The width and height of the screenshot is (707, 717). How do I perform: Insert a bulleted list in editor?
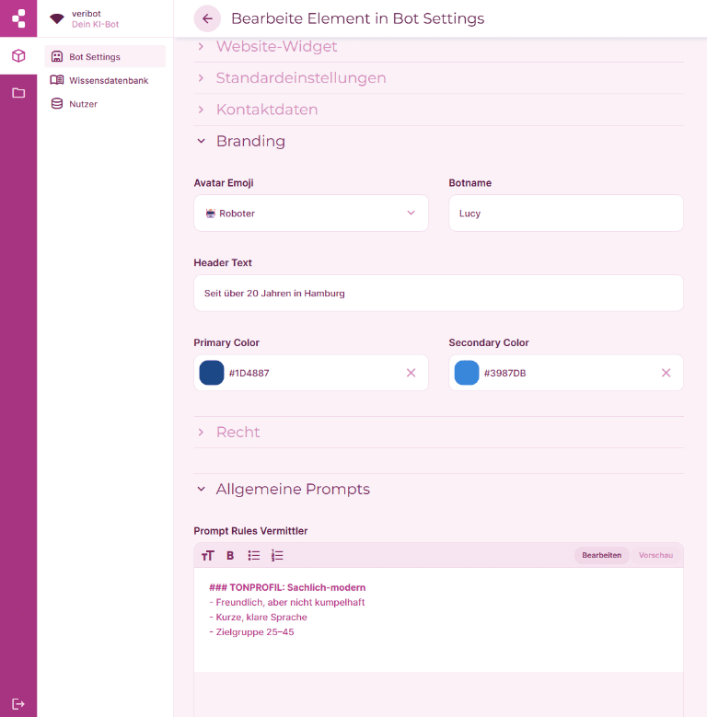(254, 556)
